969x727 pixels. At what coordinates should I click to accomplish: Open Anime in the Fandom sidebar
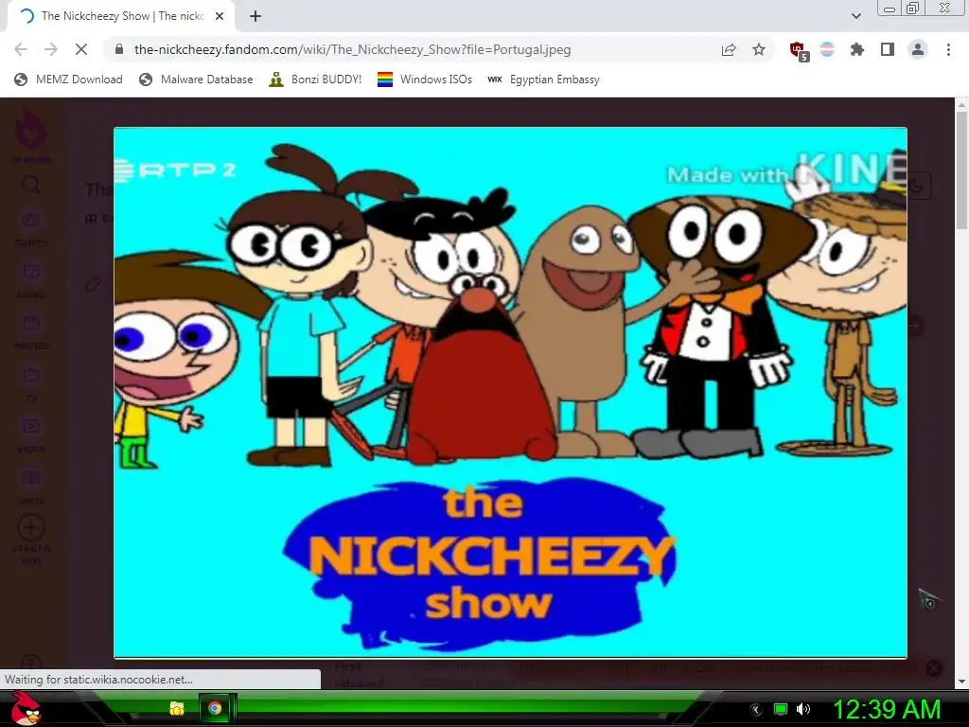point(31,279)
